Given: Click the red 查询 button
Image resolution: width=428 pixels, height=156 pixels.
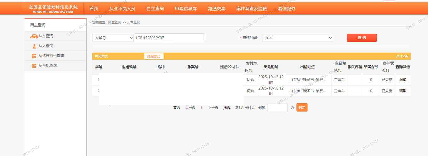Looking at the screenshot, I should tap(362, 38).
